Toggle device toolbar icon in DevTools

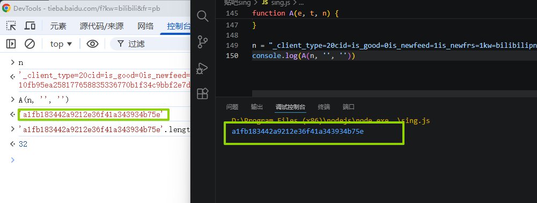(x=30, y=26)
